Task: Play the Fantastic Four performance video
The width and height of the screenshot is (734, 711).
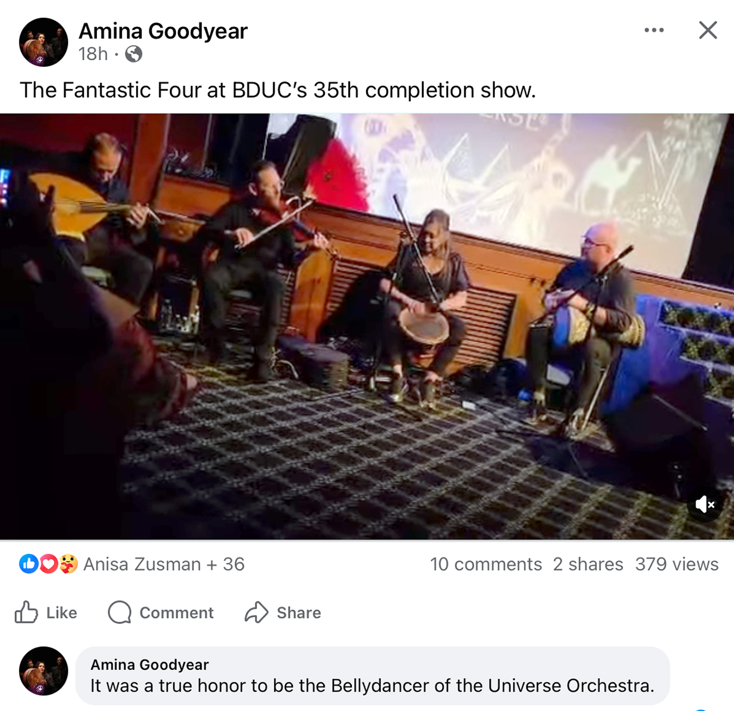Action: pyautogui.click(x=367, y=326)
